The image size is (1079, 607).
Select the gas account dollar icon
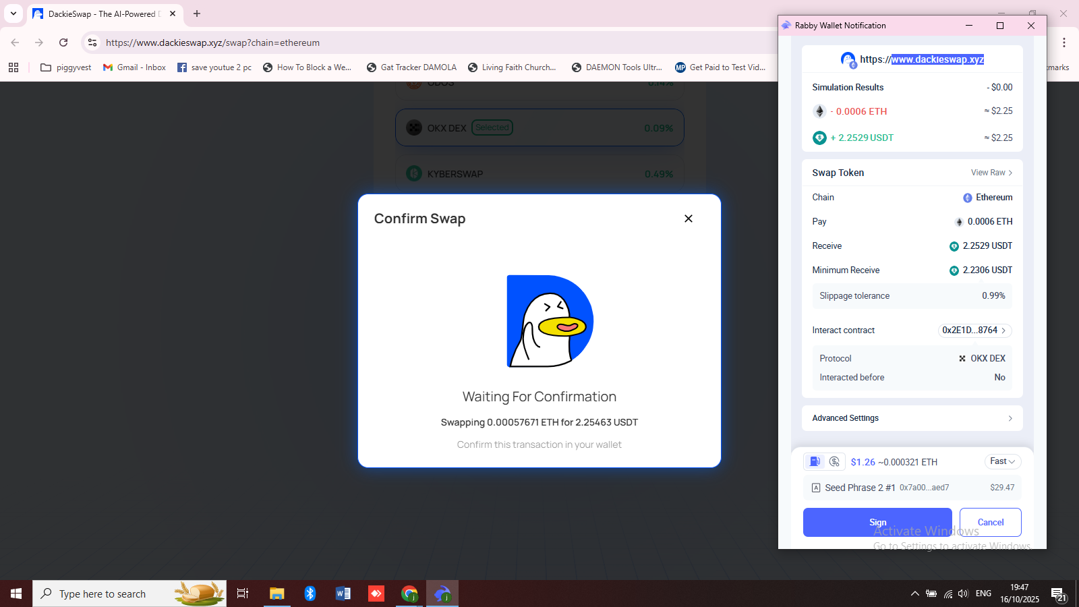(834, 462)
